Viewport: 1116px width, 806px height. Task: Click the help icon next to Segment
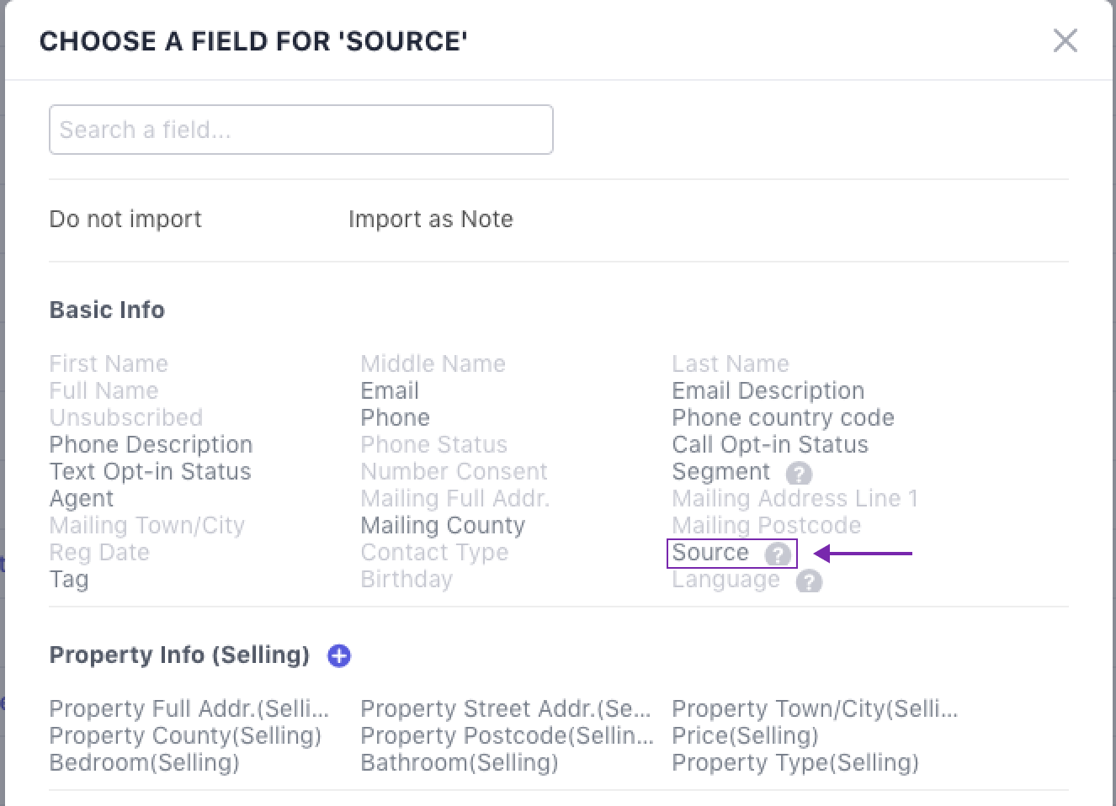[x=799, y=474]
